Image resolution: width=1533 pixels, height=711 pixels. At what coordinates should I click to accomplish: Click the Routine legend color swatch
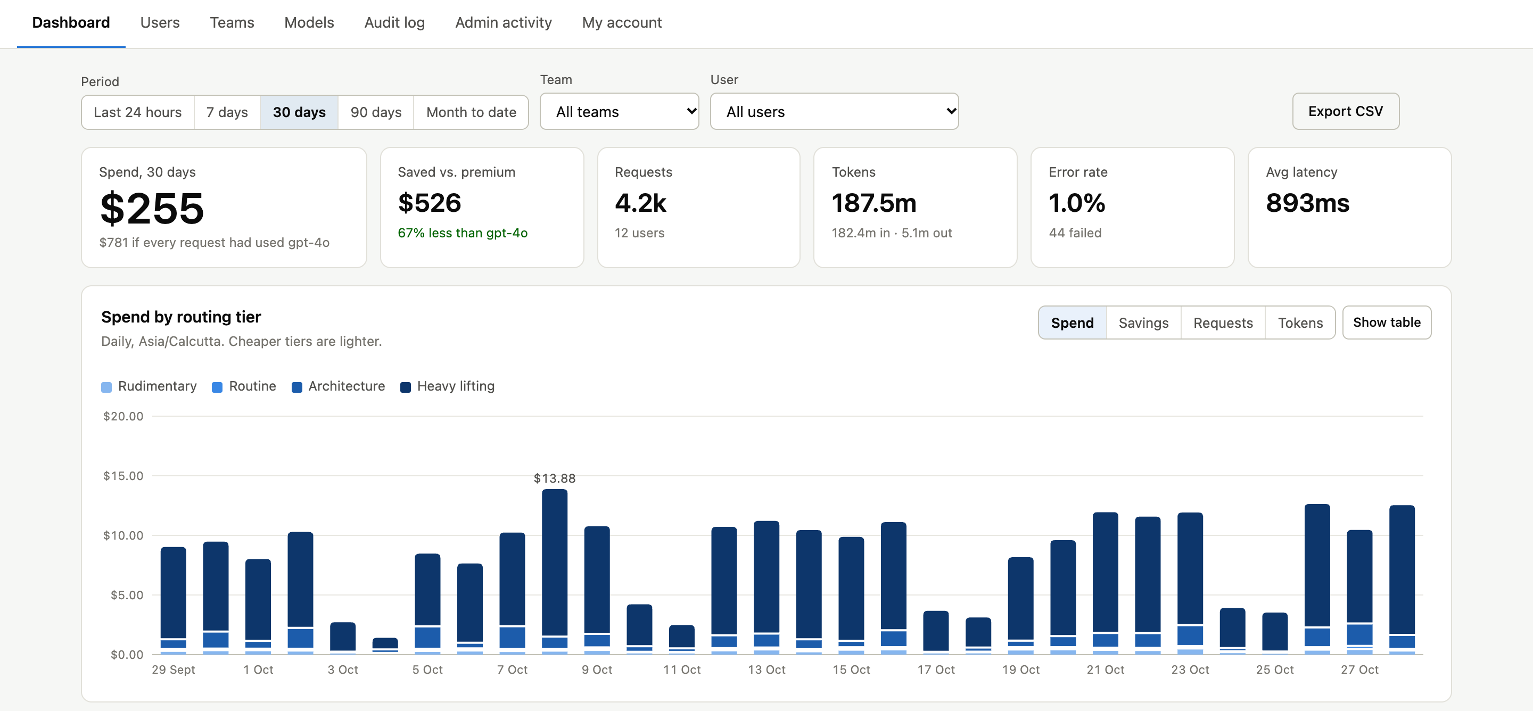pyautogui.click(x=217, y=387)
